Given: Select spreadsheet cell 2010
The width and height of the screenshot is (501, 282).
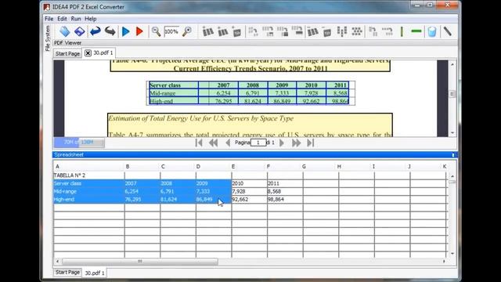Looking at the screenshot, I should click(x=249, y=183).
